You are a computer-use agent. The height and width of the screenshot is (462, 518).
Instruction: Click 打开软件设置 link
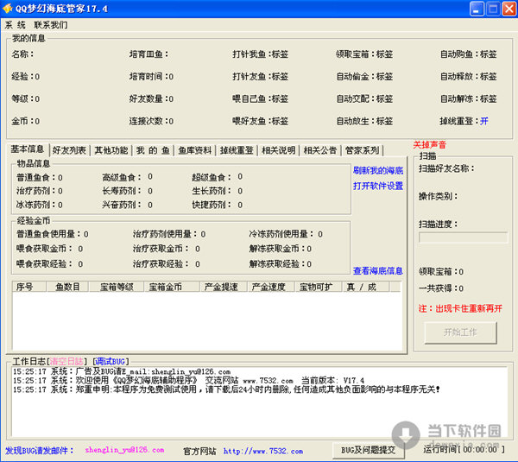pyautogui.click(x=378, y=186)
